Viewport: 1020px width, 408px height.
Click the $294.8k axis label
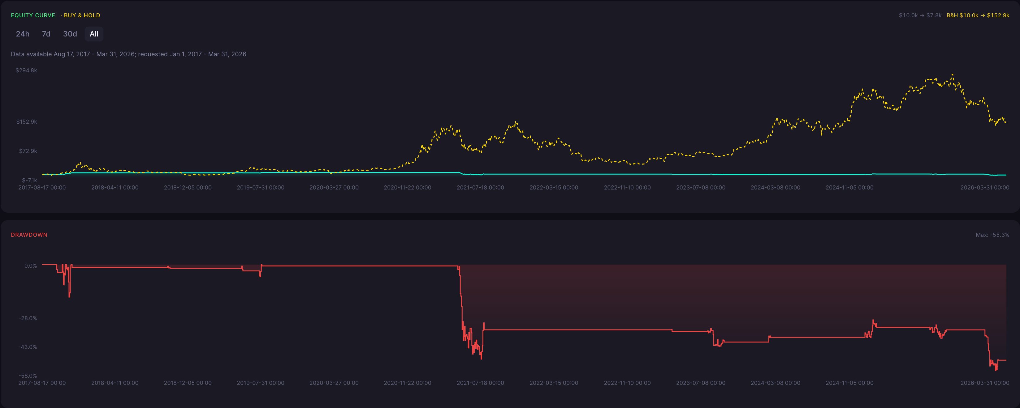click(26, 70)
